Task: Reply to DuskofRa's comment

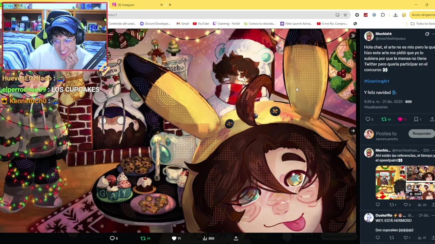Action: 378,238
